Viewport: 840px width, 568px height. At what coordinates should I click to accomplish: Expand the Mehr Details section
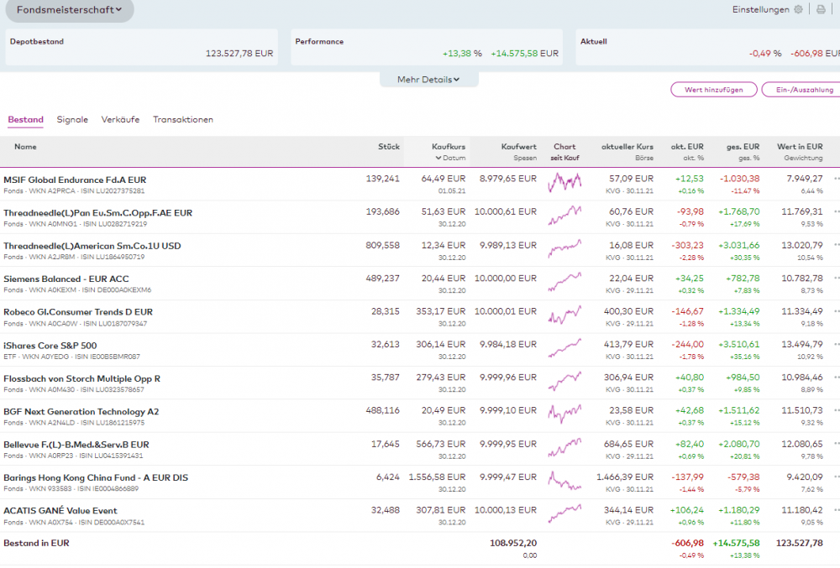(x=428, y=80)
